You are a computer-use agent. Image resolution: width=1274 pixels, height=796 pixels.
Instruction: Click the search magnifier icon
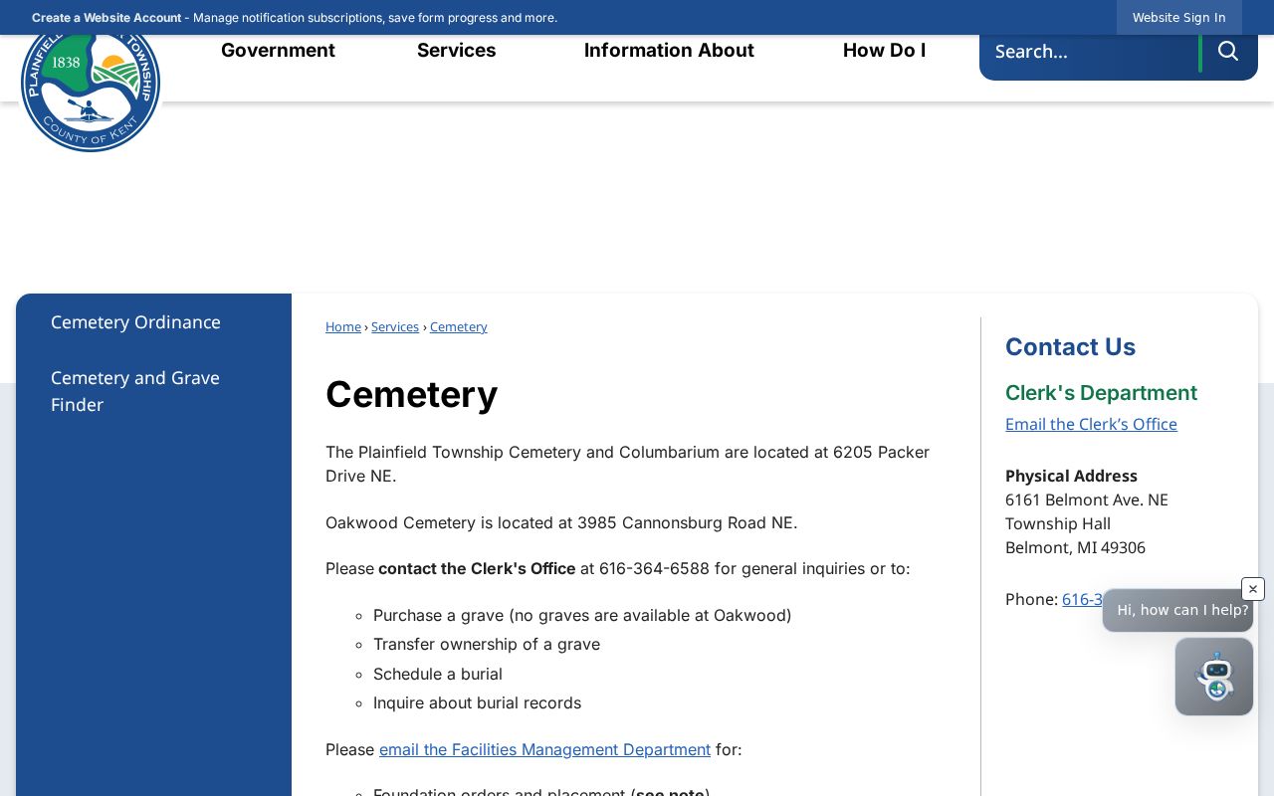point(1228,51)
